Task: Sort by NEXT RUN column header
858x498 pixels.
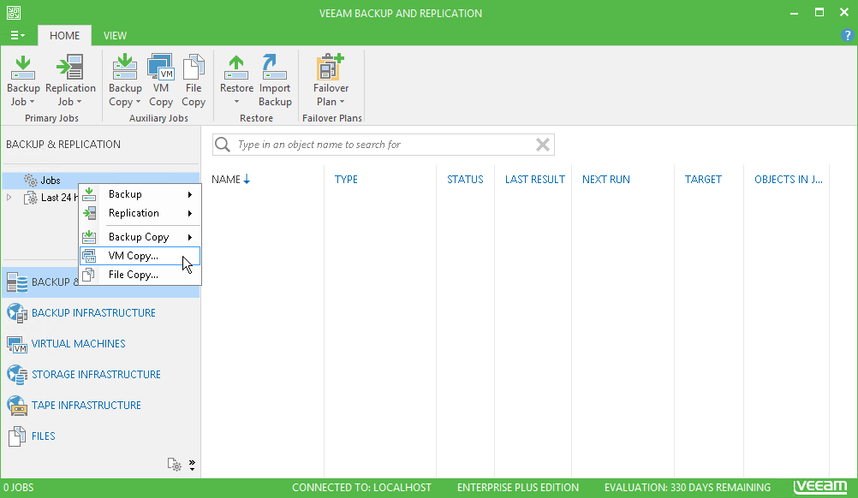Action: coord(605,180)
